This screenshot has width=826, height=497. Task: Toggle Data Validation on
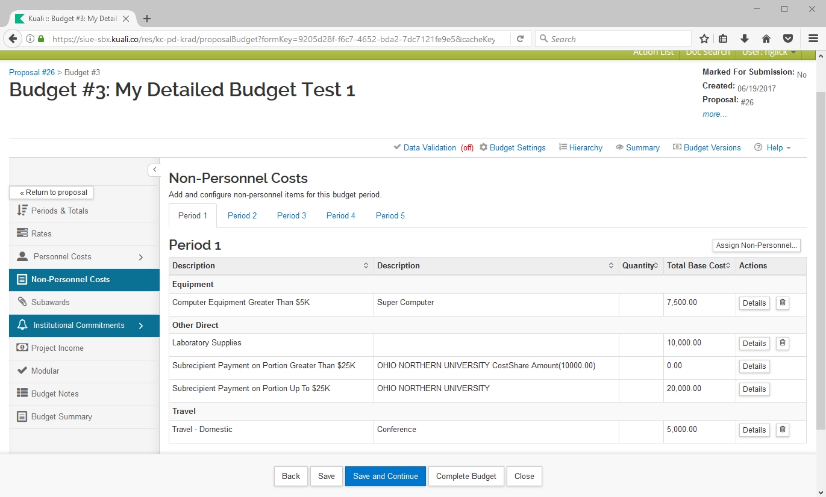pyautogui.click(x=429, y=147)
